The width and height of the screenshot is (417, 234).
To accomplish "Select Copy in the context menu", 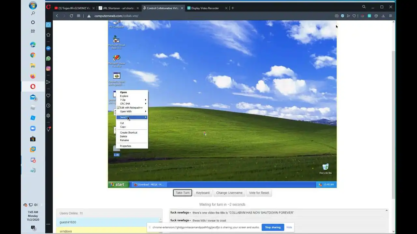I will click(x=132, y=127).
